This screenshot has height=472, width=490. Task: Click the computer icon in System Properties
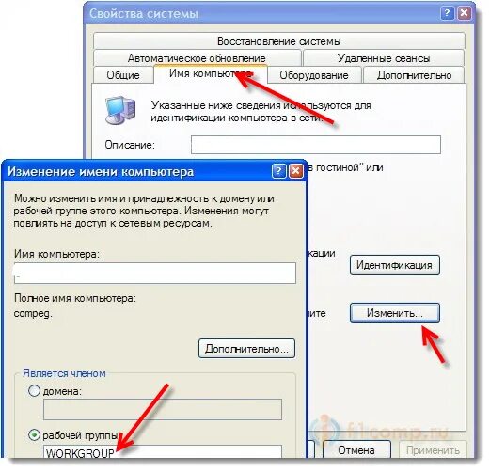click(120, 111)
